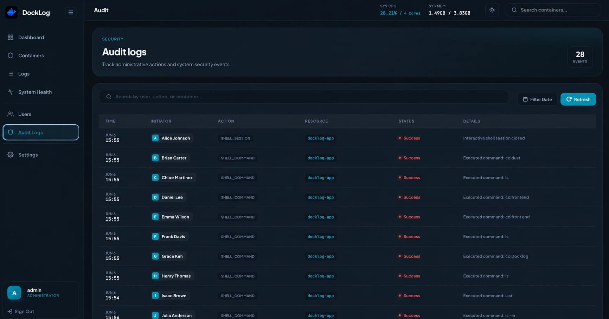Click the DETAILS column header
The height and width of the screenshot is (319, 609).
(472, 121)
